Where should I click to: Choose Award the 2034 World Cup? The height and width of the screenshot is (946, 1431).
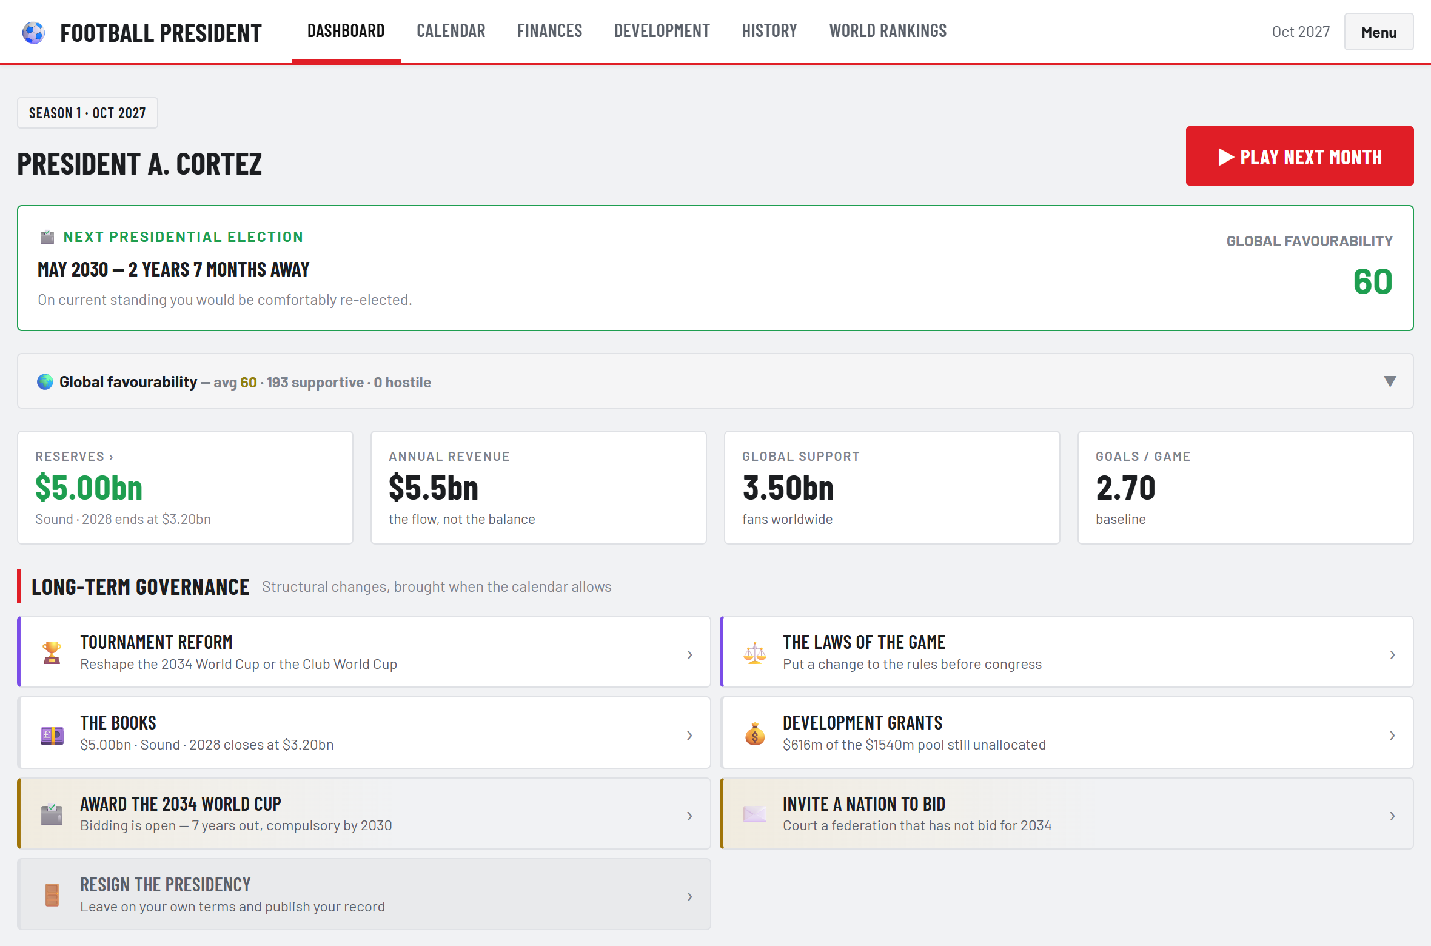[364, 814]
